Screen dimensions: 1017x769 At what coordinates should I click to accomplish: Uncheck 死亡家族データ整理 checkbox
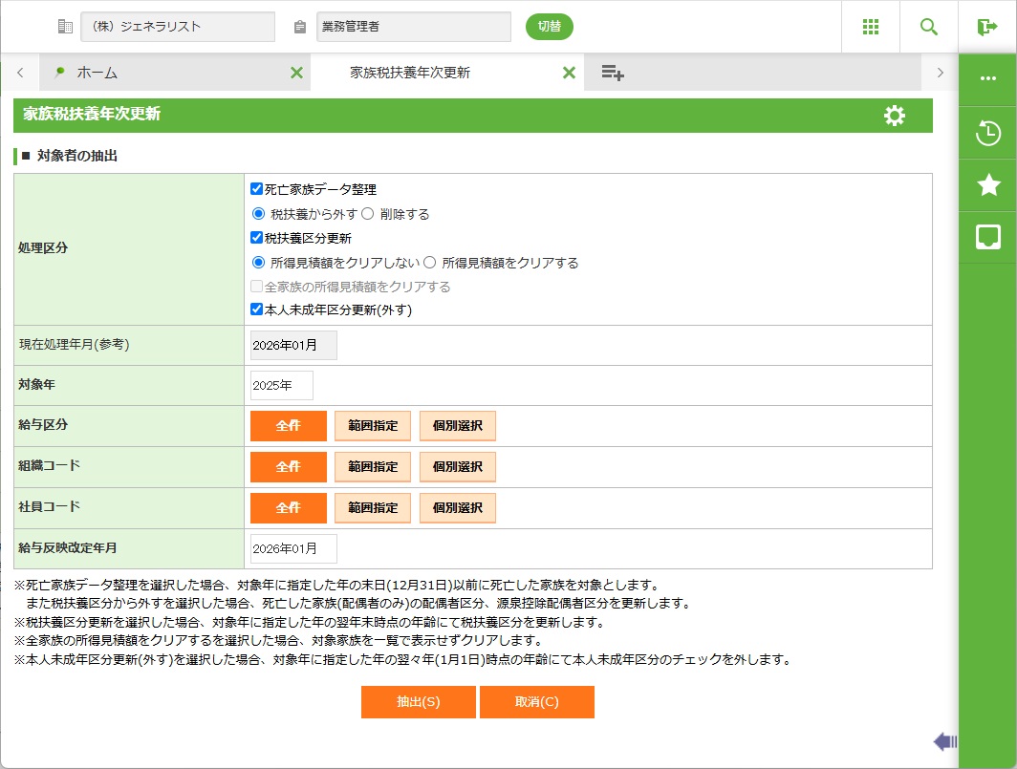256,189
